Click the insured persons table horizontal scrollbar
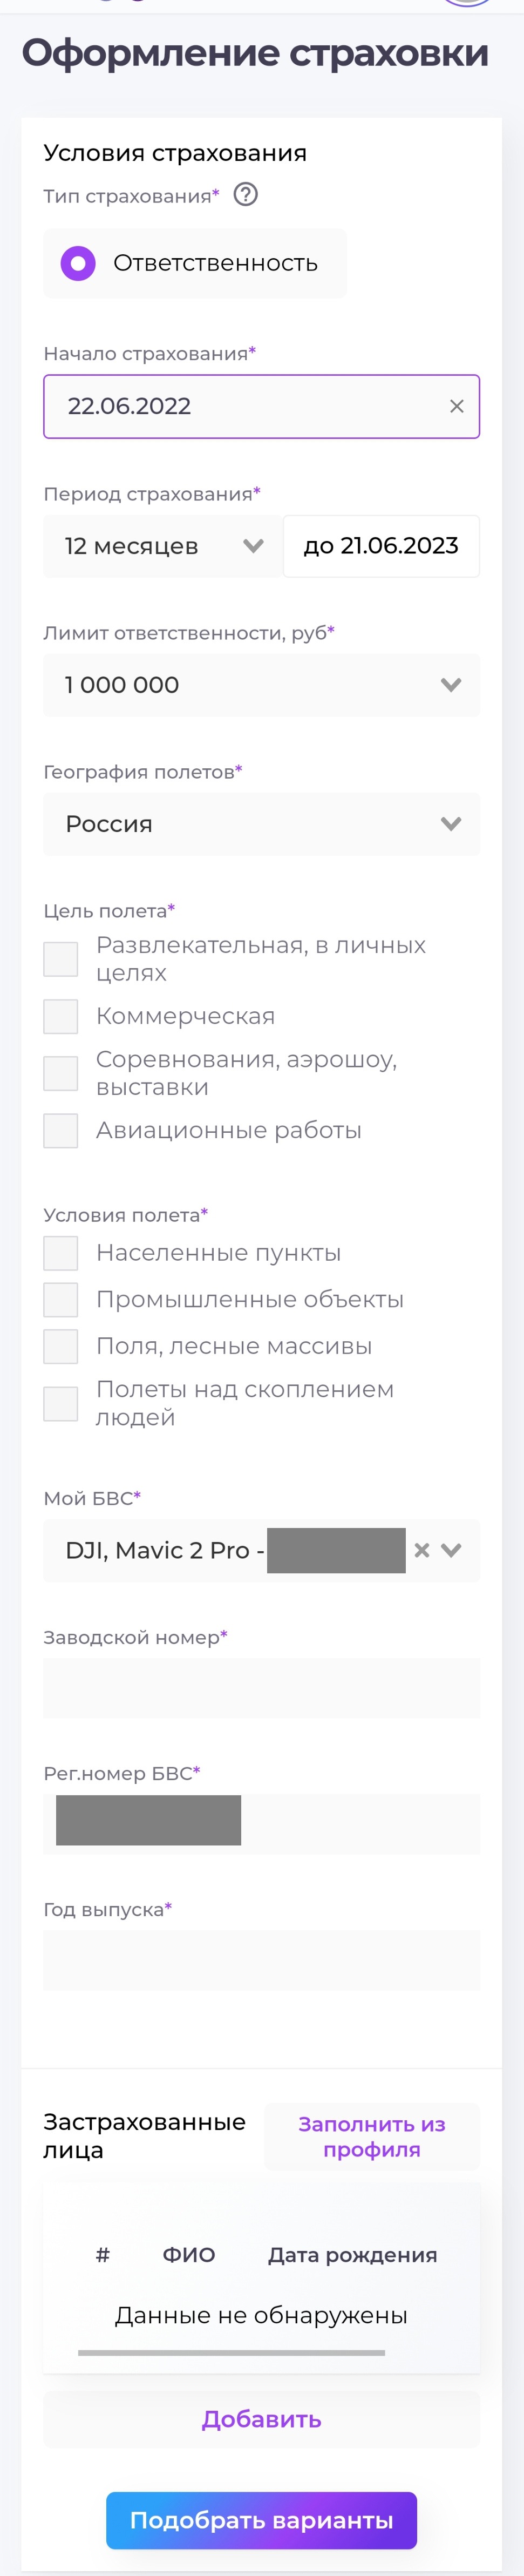The image size is (524, 2576). tap(231, 2353)
